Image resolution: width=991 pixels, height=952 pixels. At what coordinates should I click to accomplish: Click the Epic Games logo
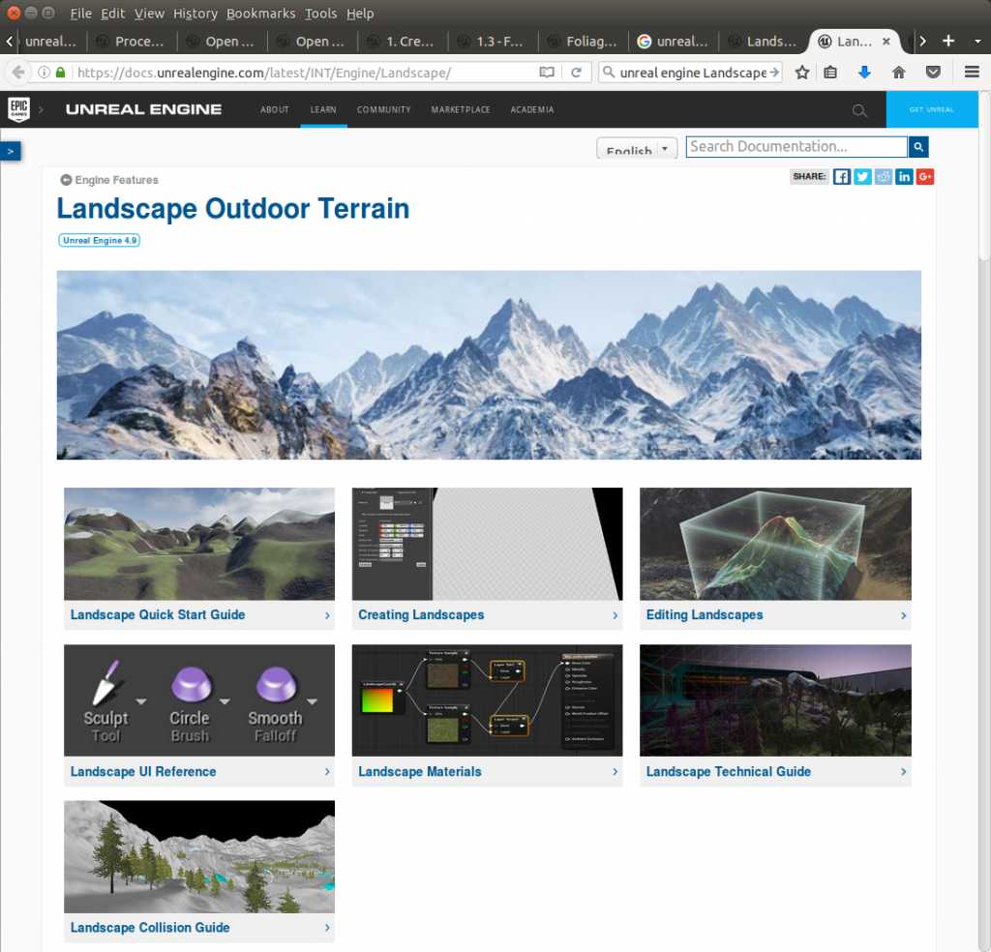pos(18,109)
